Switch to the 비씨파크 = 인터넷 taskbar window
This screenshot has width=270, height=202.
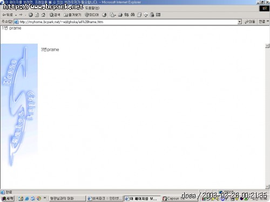pyautogui.click(x=105, y=199)
